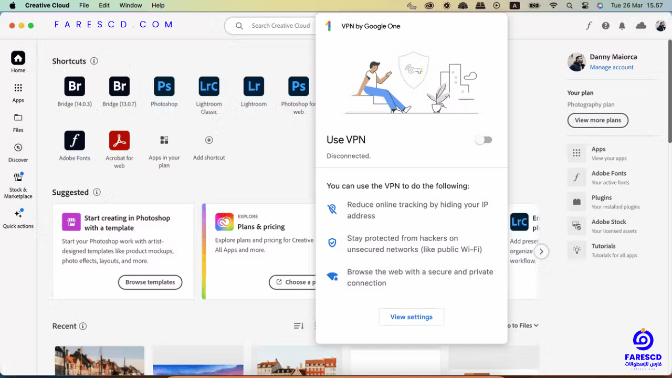The height and width of the screenshot is (378, 672).
Task: Open profile avatar in top bar
Action: [660, 26]
